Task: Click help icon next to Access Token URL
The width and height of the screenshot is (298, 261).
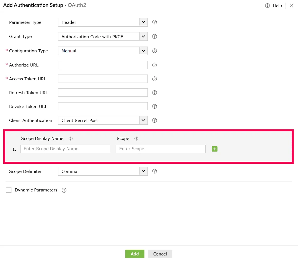Action: point(154,79)
